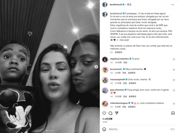Screen dimensions: 177x133
Task: Reply to angelinacostantino's comment
Action: tap(125, 62)
